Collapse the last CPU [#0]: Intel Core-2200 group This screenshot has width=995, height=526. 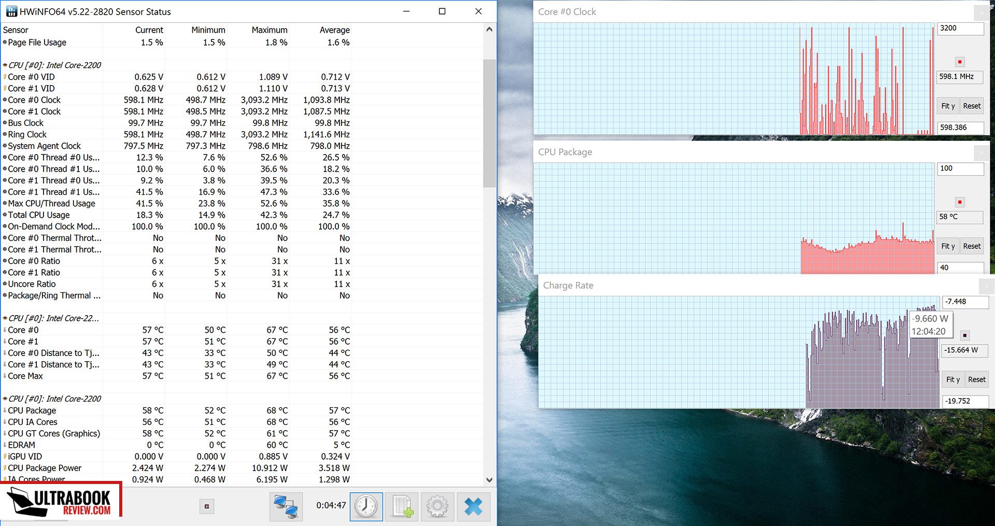coord(5,399)
